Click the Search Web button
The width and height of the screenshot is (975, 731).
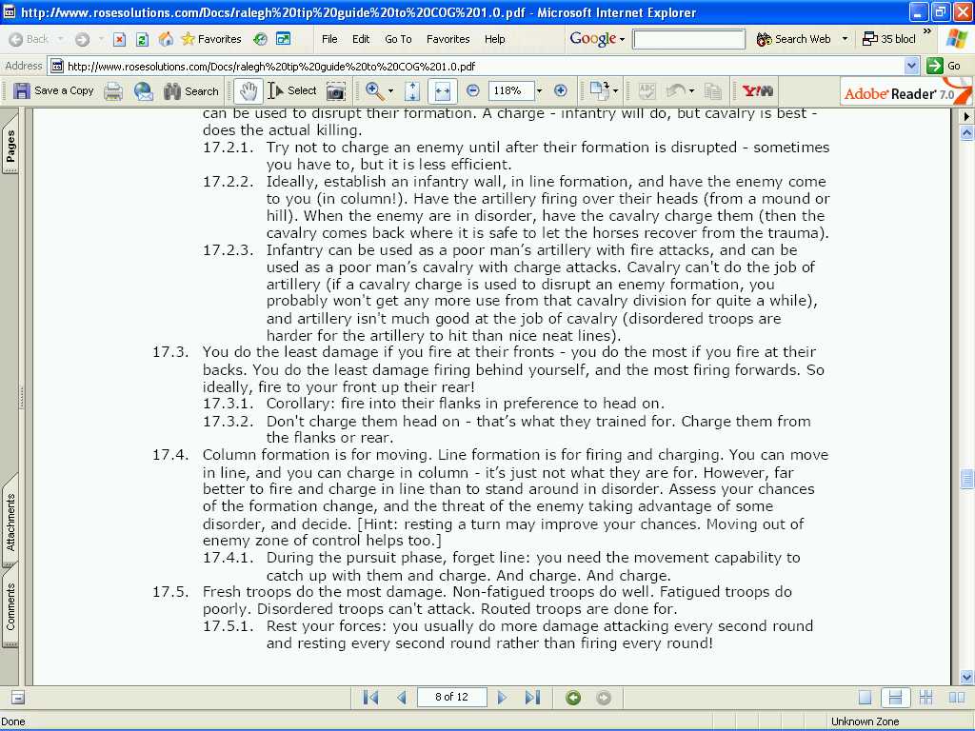pyautogui.click(x=794, y=39)
